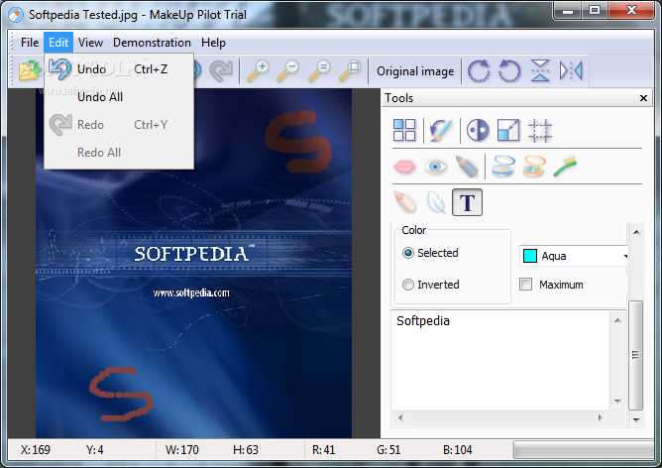Click the H:63 status bar value
This screenshot has width=662, height=468.
click(246, 450)
